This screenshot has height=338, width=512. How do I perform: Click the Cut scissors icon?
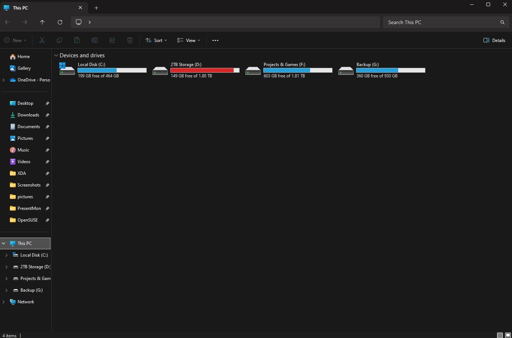coord(42,40)
